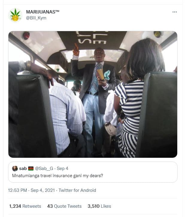Open the @Bill_Kym handle link
The height and width of the screenshot is (217, 188).
(x=36, y=18)
